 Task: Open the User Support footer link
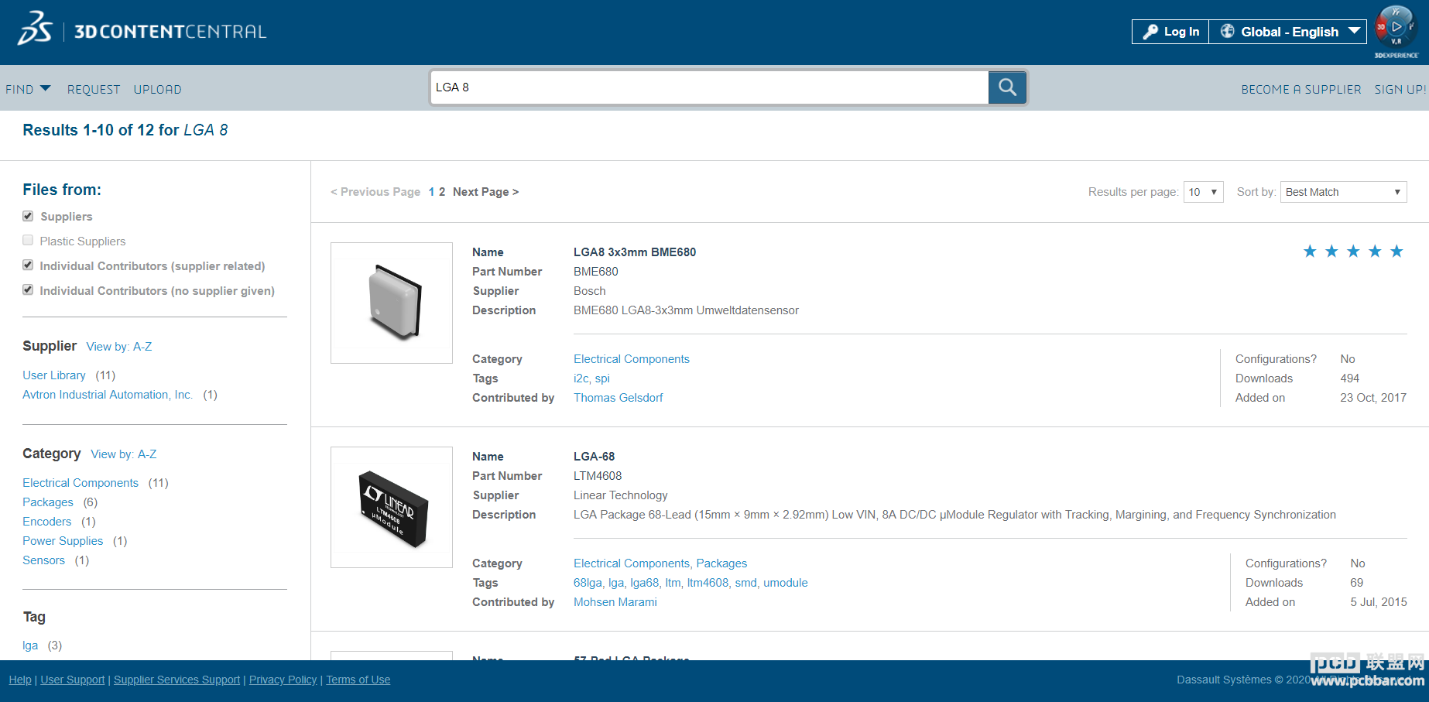(x=73, y=680)
